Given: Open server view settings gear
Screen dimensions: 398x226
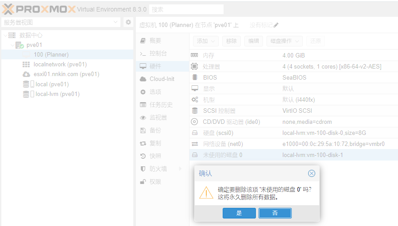Looking at the screenshot, I should pyautogui.click(x=128, y=22).
